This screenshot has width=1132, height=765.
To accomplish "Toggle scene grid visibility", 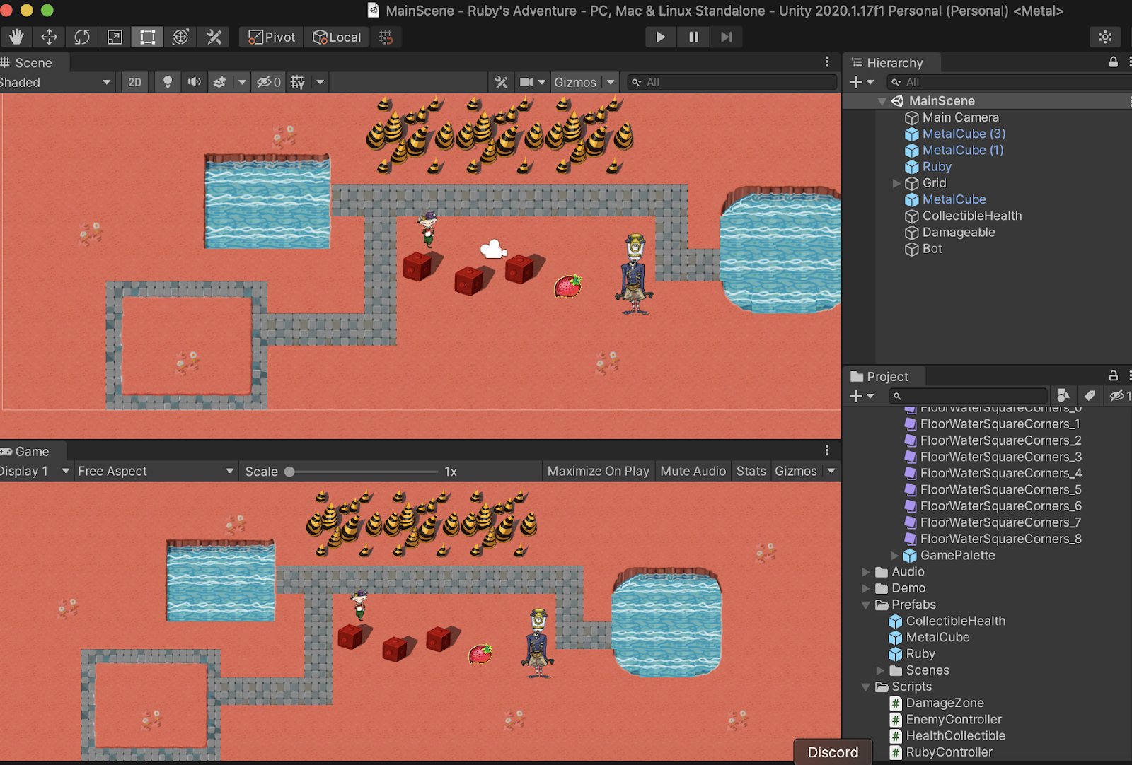I will pyautogui.click(x=298, y=82).
